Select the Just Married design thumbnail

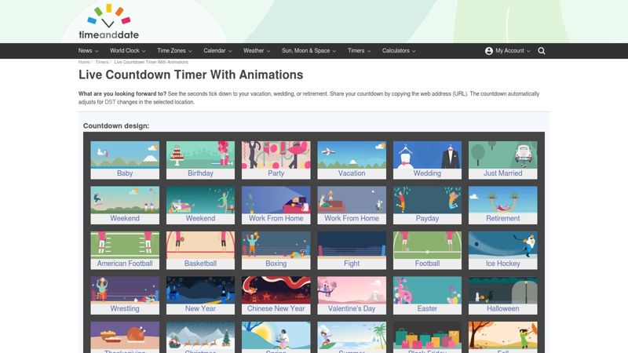[502, 160]
